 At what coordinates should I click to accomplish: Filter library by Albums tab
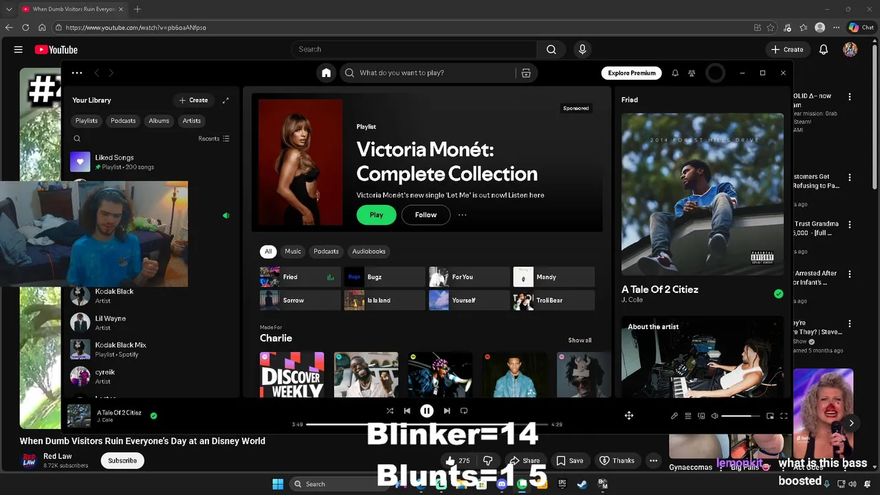(x=159, y=121)
